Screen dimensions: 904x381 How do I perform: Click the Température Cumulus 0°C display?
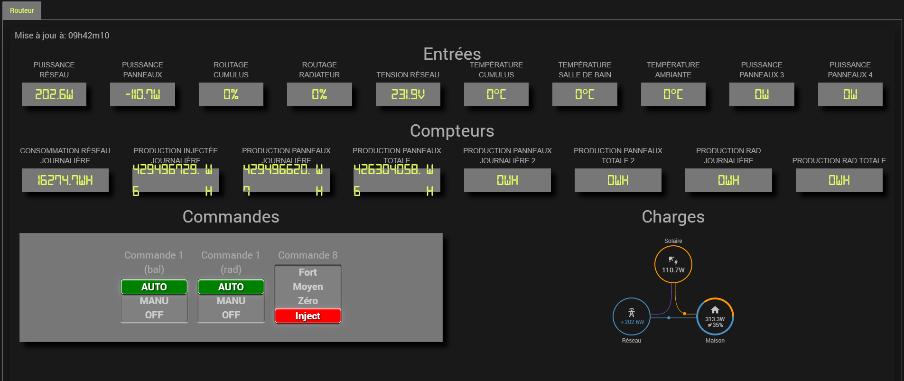pyautogui.click(x=496, y=94)
